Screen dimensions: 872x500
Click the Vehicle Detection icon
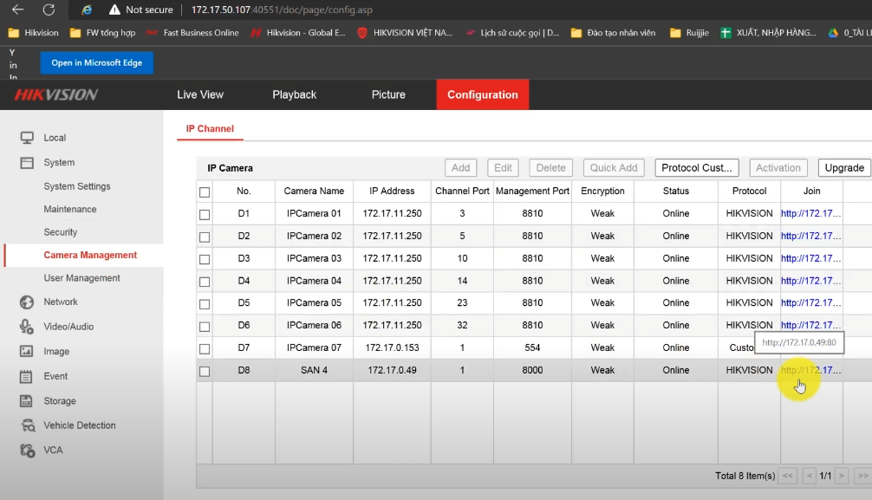point(27,425)
